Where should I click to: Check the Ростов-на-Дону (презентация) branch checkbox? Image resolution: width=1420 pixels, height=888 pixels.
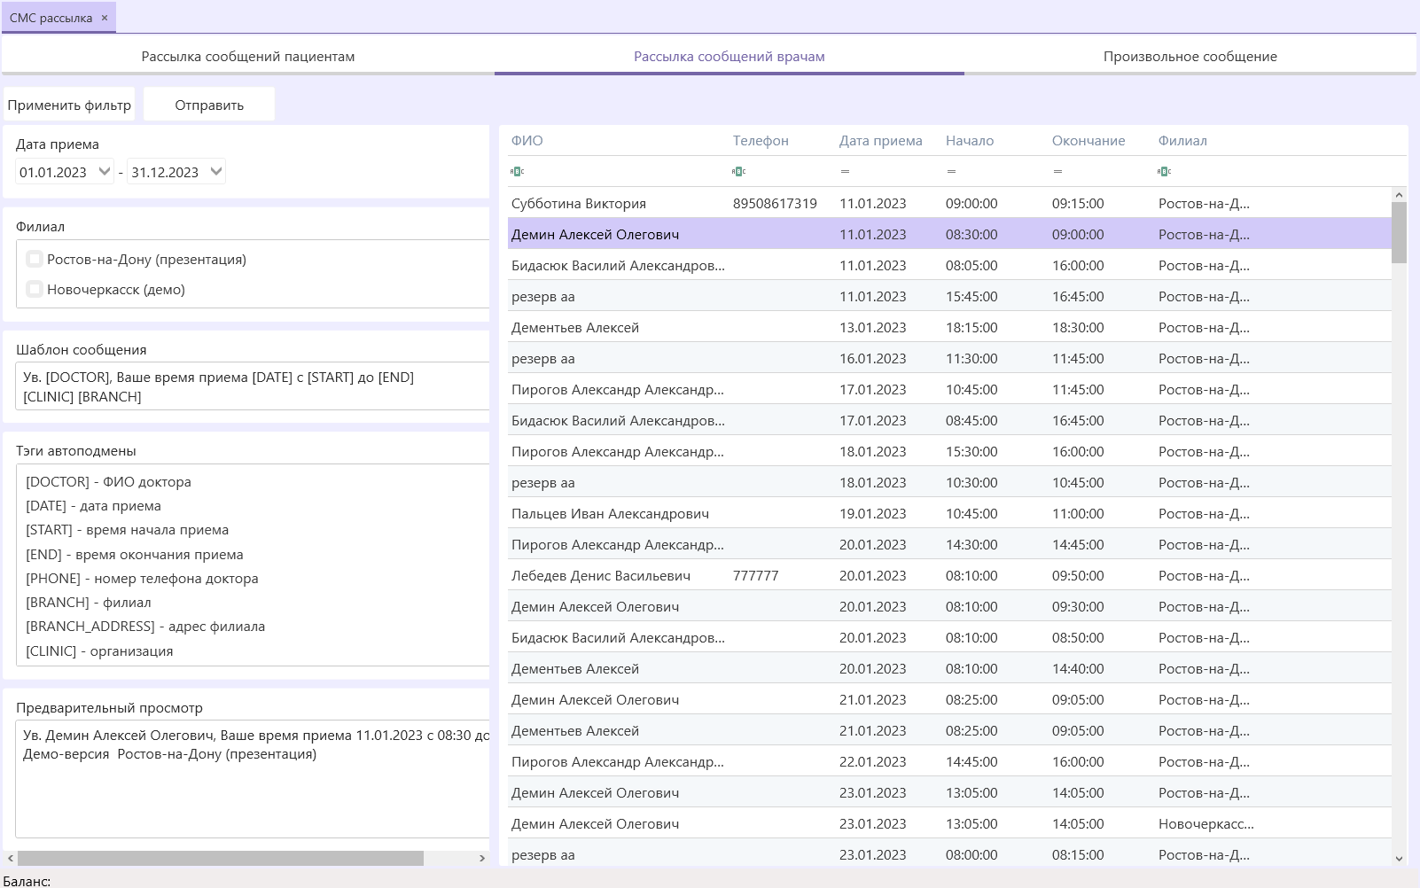point(35,259)
